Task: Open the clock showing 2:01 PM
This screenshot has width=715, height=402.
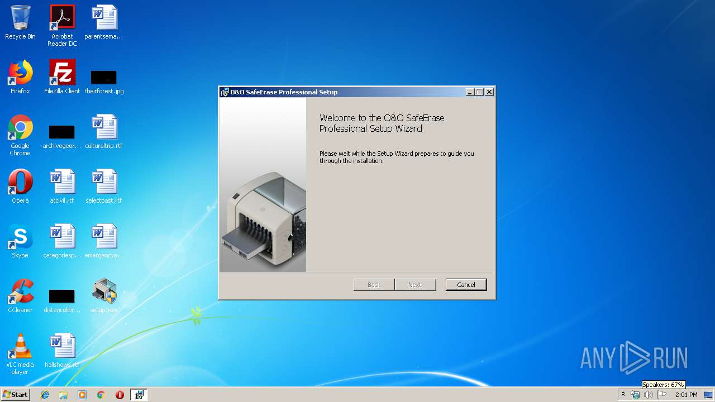Action: point(686,395)
